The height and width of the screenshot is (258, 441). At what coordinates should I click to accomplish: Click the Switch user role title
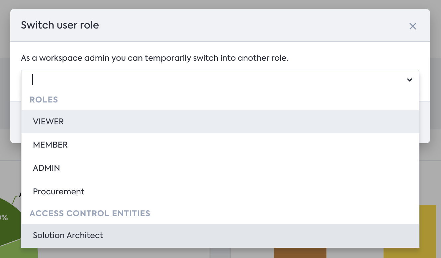click(60, 25)
